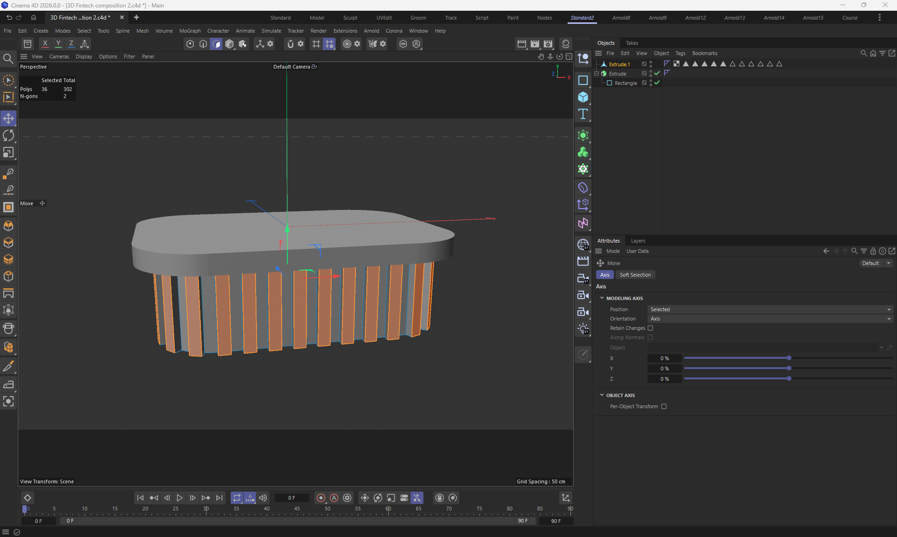This screenshot has width=897, height=537.
Task: Open the MoGraph menu
Action: 190,31
